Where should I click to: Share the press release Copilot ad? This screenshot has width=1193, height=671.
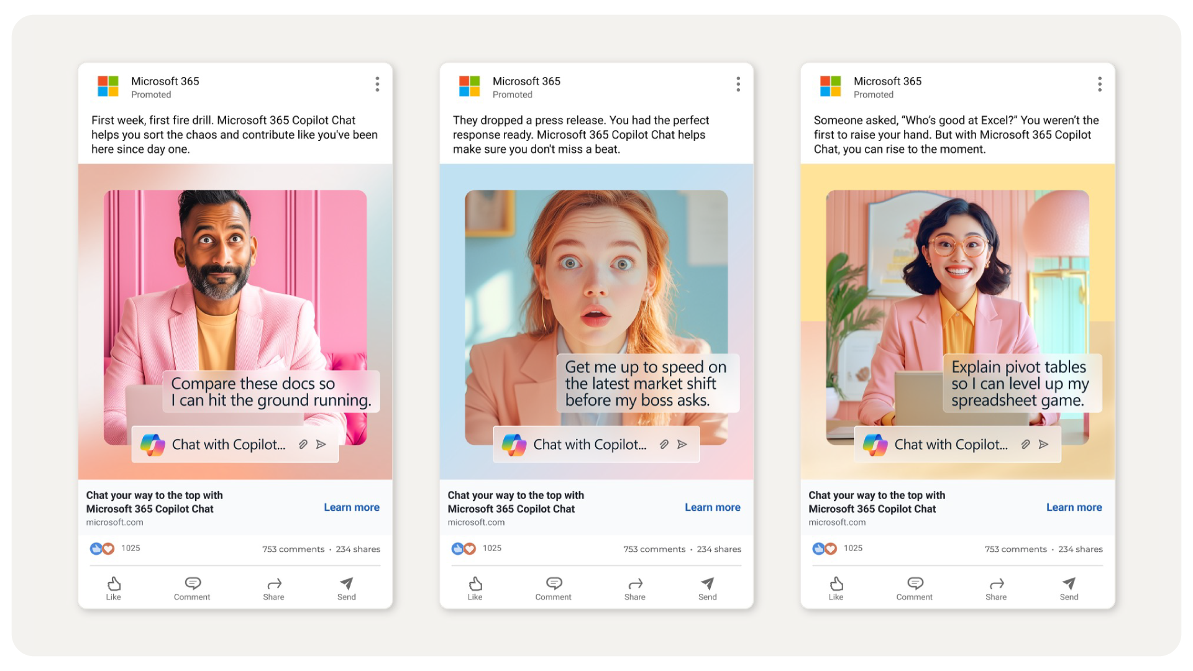coord(634,588)
